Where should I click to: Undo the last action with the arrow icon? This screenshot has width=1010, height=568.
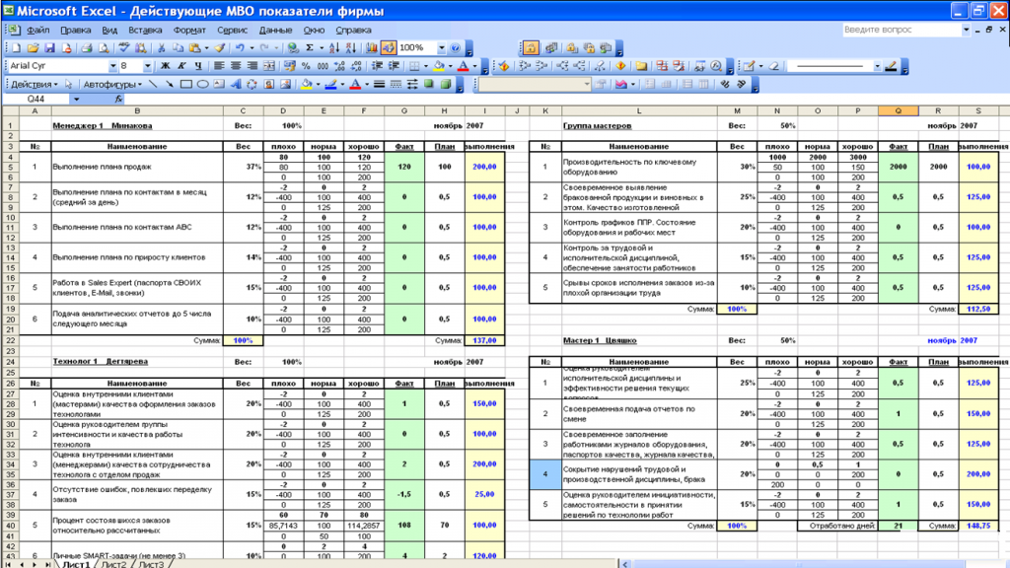tap(241, 48)
